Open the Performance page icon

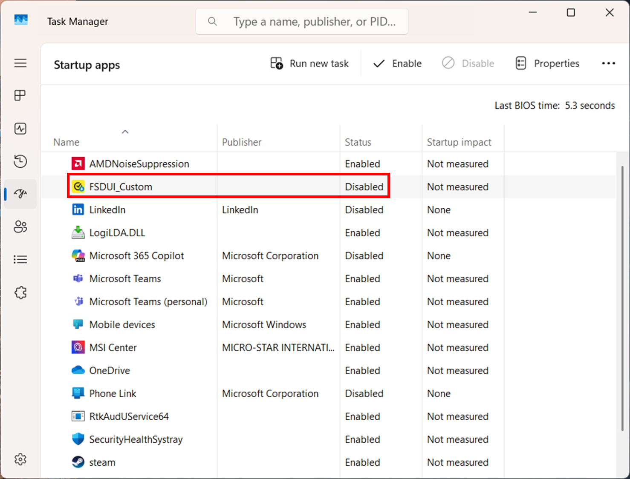[x=20, y=129]
